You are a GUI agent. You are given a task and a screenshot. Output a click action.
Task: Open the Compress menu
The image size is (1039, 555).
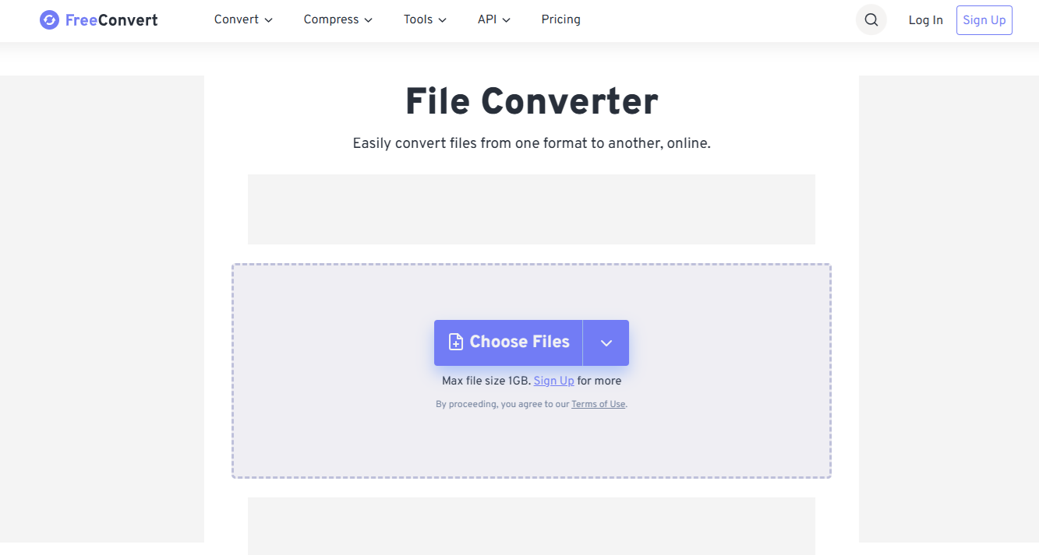[x=330, y=19]
